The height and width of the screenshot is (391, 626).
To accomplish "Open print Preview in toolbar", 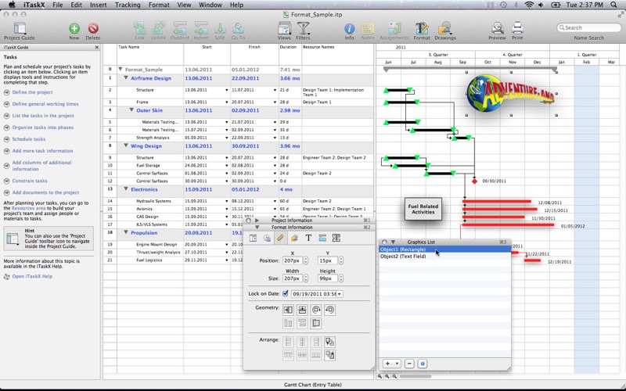I will click(x=498, y=28).
